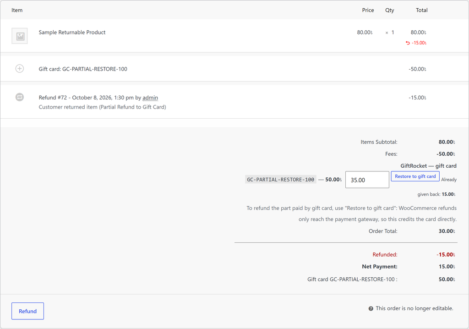
Task: Click the Net Payment value 15.00
Action: point(447,266)
